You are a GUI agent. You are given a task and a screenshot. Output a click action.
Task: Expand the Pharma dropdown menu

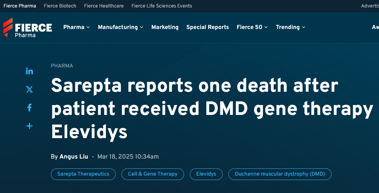click(x=76, y=27)
